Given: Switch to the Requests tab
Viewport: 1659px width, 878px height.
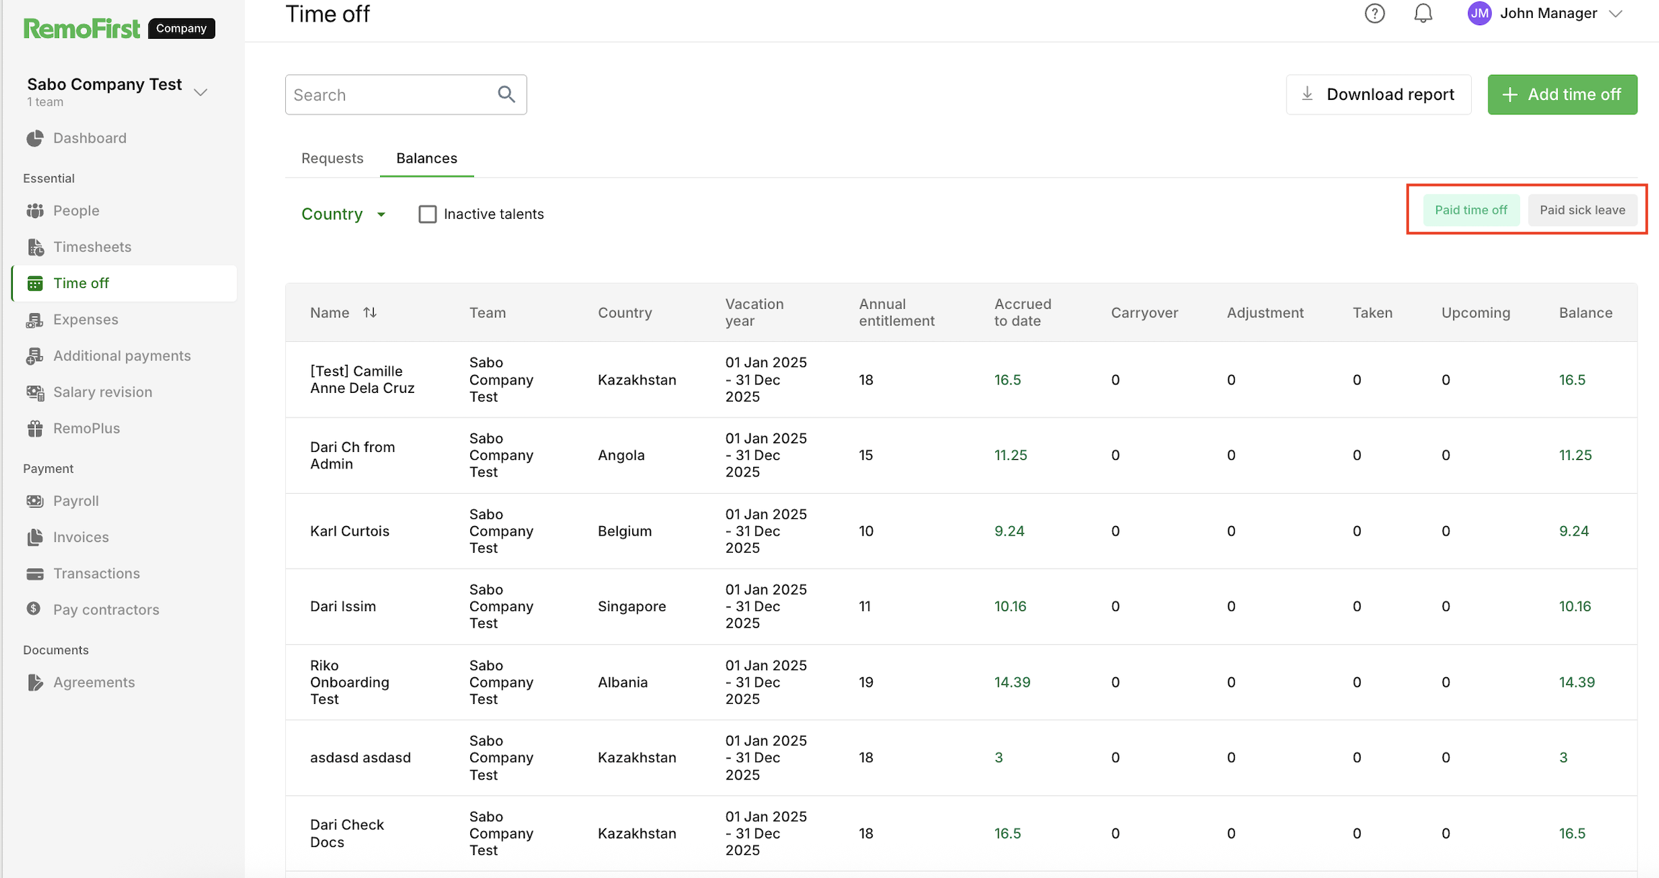Looking at the screenshot, I should point(332,158).
